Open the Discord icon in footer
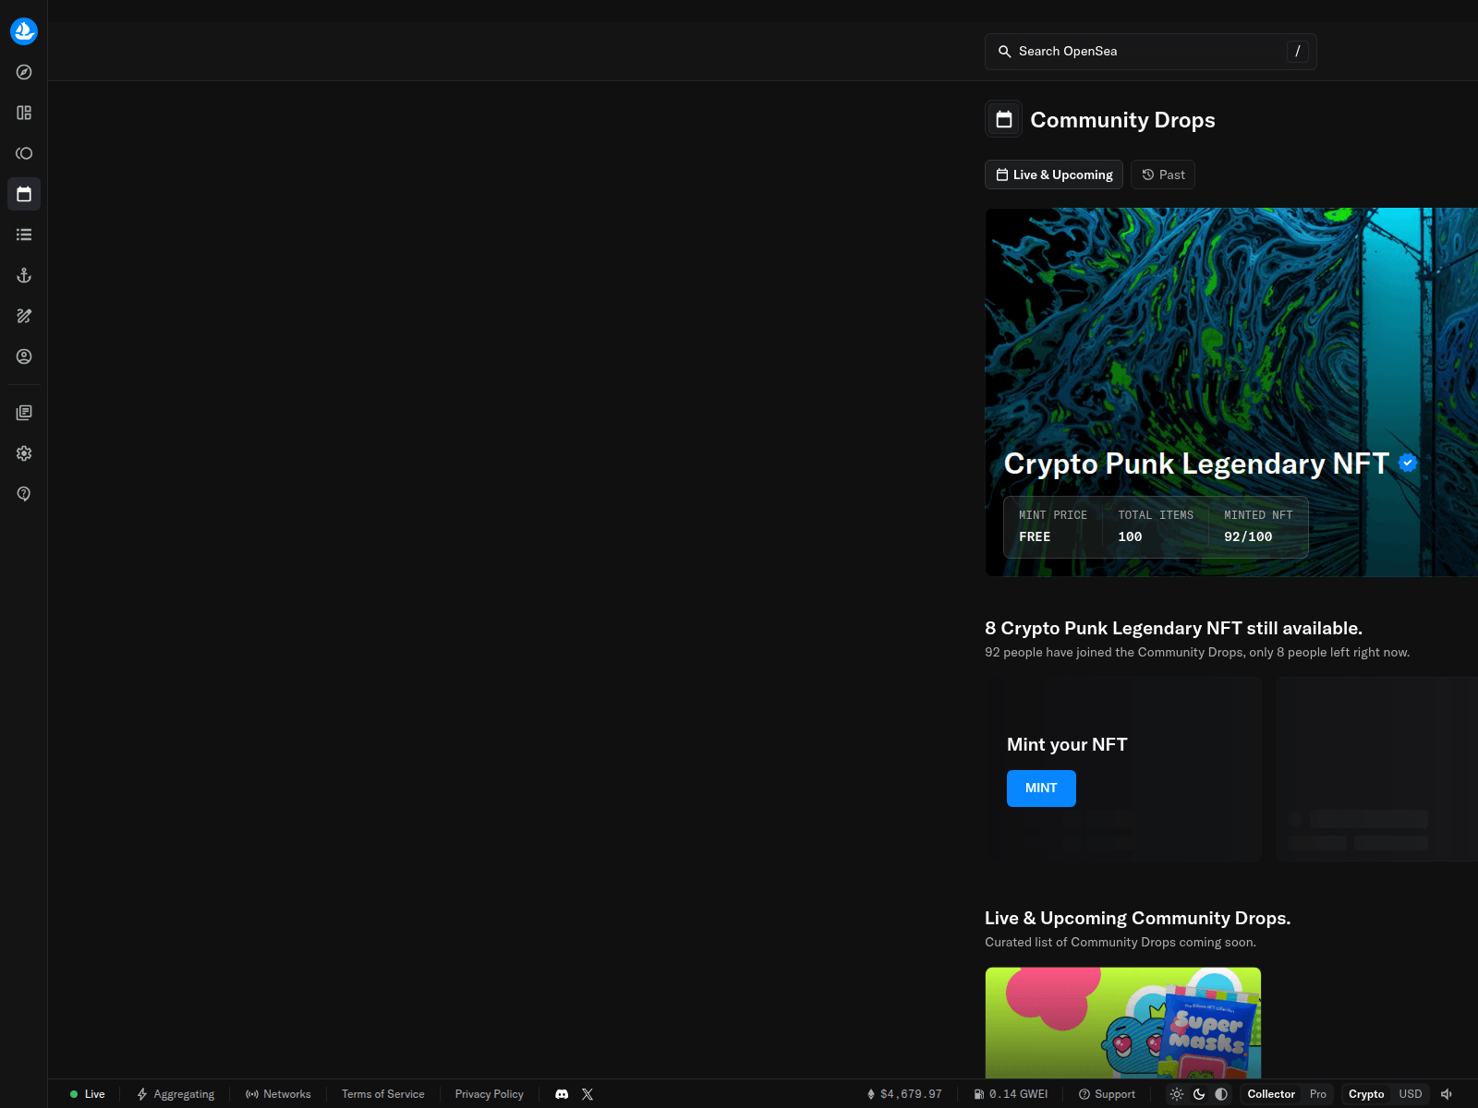Screen dimensions: 1478x1108 click(562, 1094)
